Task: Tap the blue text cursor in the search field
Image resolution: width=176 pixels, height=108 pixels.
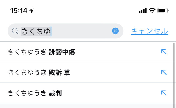Action: click(51, 31)
